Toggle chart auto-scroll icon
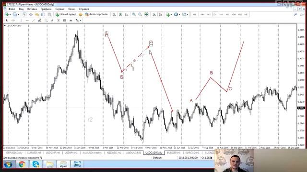Image resolution: width=307 pixels, height=172 pixels. 154,14
